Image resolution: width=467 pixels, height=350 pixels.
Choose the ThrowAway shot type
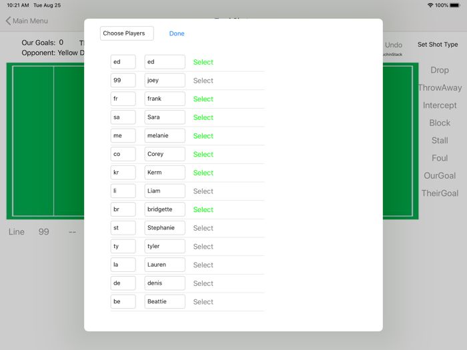pyautogui.click(x=440, y=88)
